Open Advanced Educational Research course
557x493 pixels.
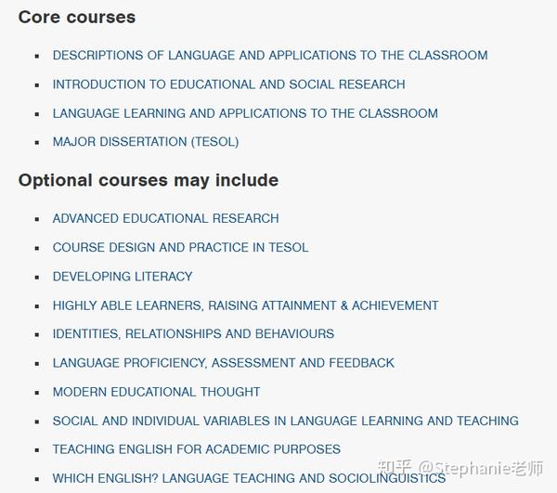tap(165, 218)
